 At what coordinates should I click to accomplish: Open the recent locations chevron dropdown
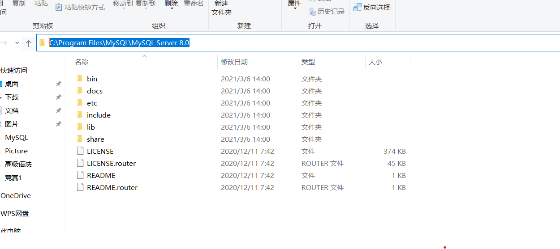[17, 43]
